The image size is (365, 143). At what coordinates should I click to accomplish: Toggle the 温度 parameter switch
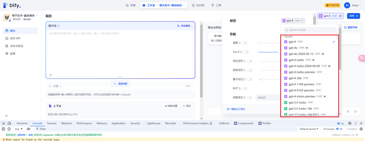click(x=245, y=43)
